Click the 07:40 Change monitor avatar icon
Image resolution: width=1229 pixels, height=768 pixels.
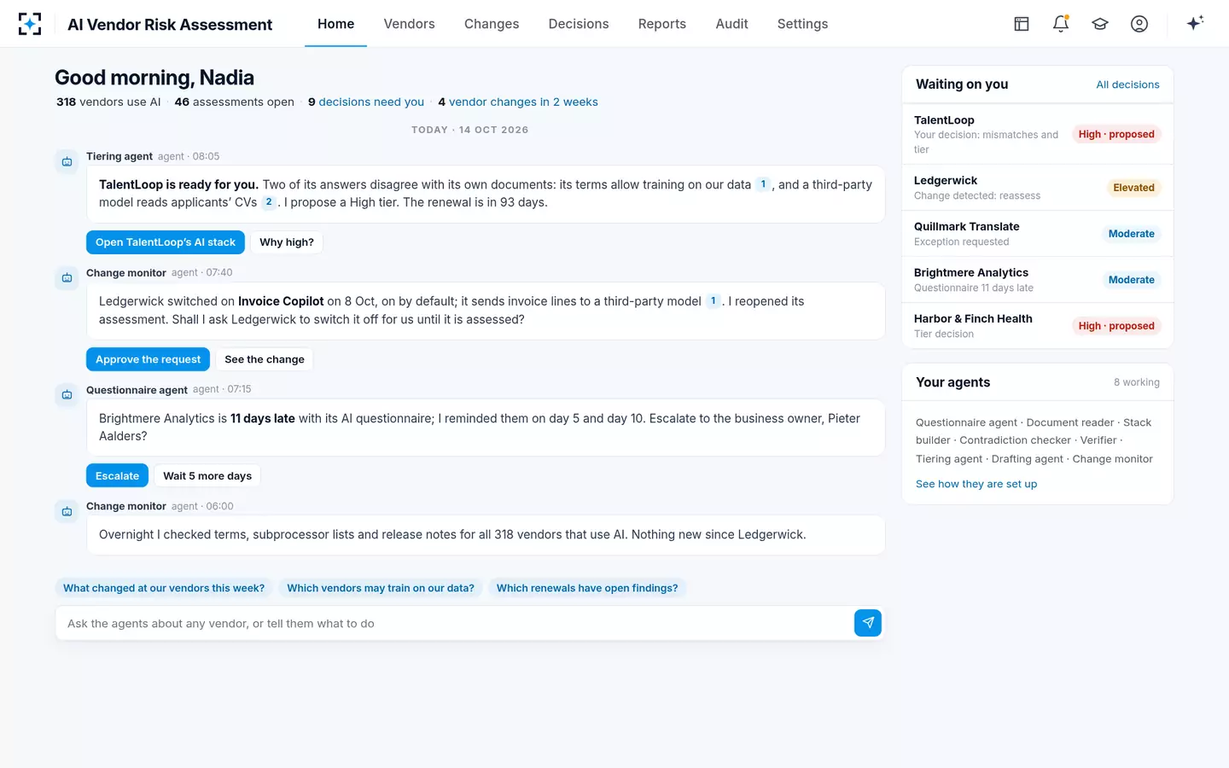pos(67,278)
